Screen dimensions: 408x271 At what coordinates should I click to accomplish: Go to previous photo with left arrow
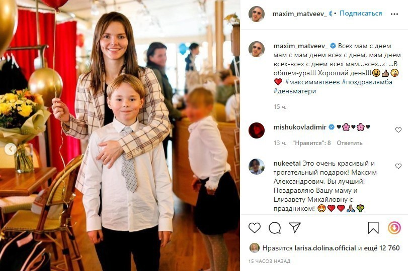pos(11,149)
